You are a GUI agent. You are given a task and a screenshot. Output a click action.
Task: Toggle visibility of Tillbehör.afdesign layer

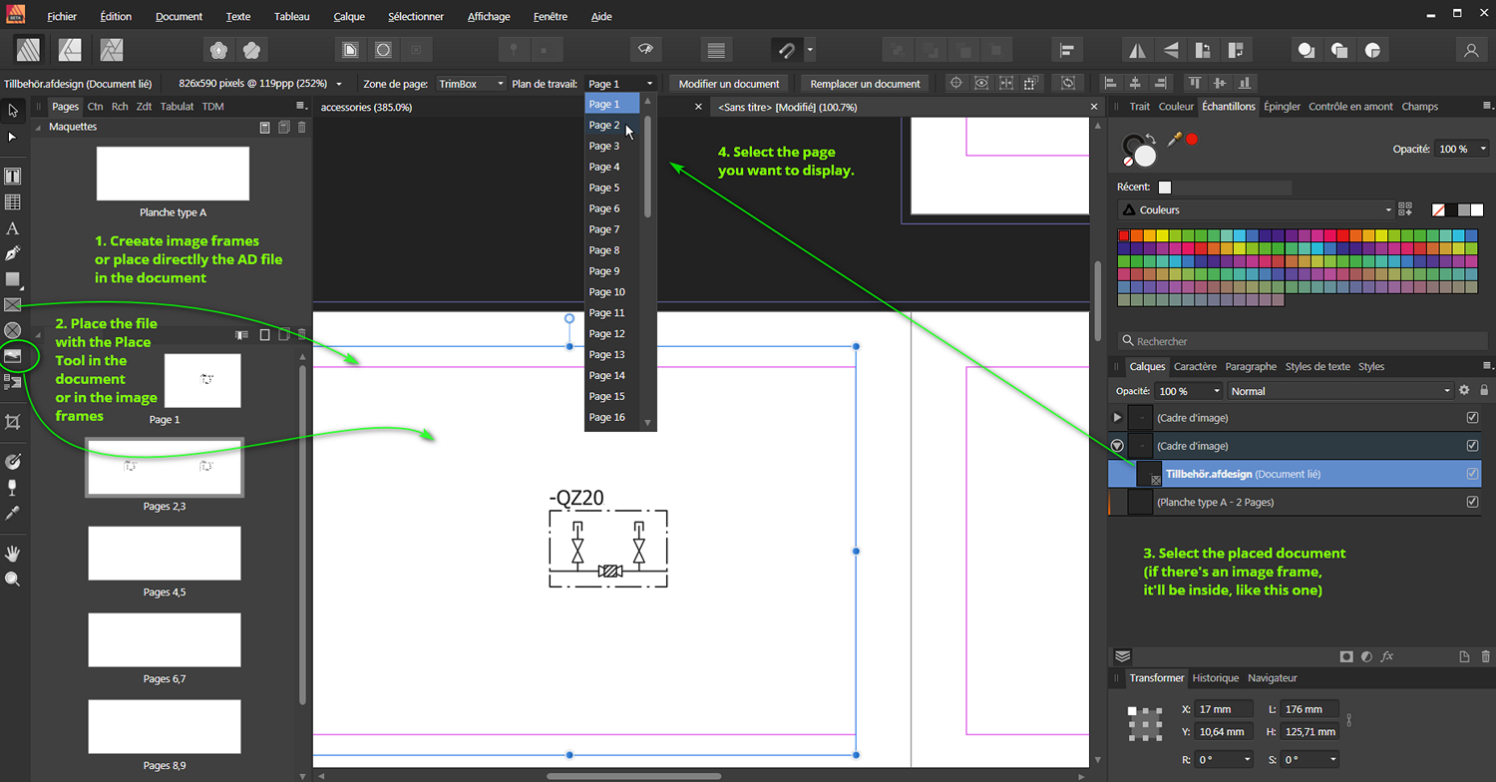[x=1472, y=474]
